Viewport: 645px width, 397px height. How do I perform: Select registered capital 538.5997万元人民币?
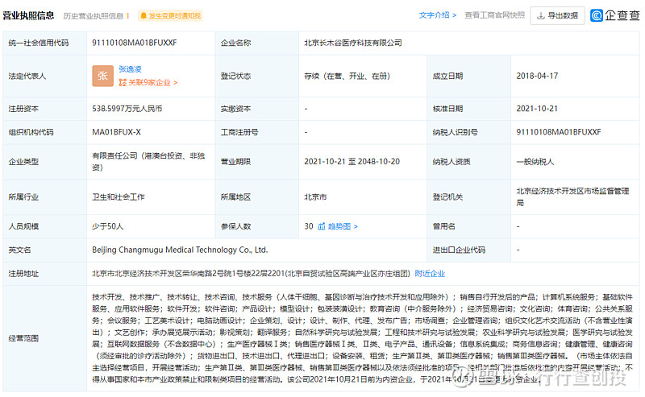click(x=127, y=109)
